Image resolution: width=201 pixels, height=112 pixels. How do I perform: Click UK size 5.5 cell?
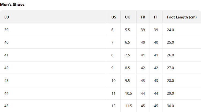(x=127, y=30)
